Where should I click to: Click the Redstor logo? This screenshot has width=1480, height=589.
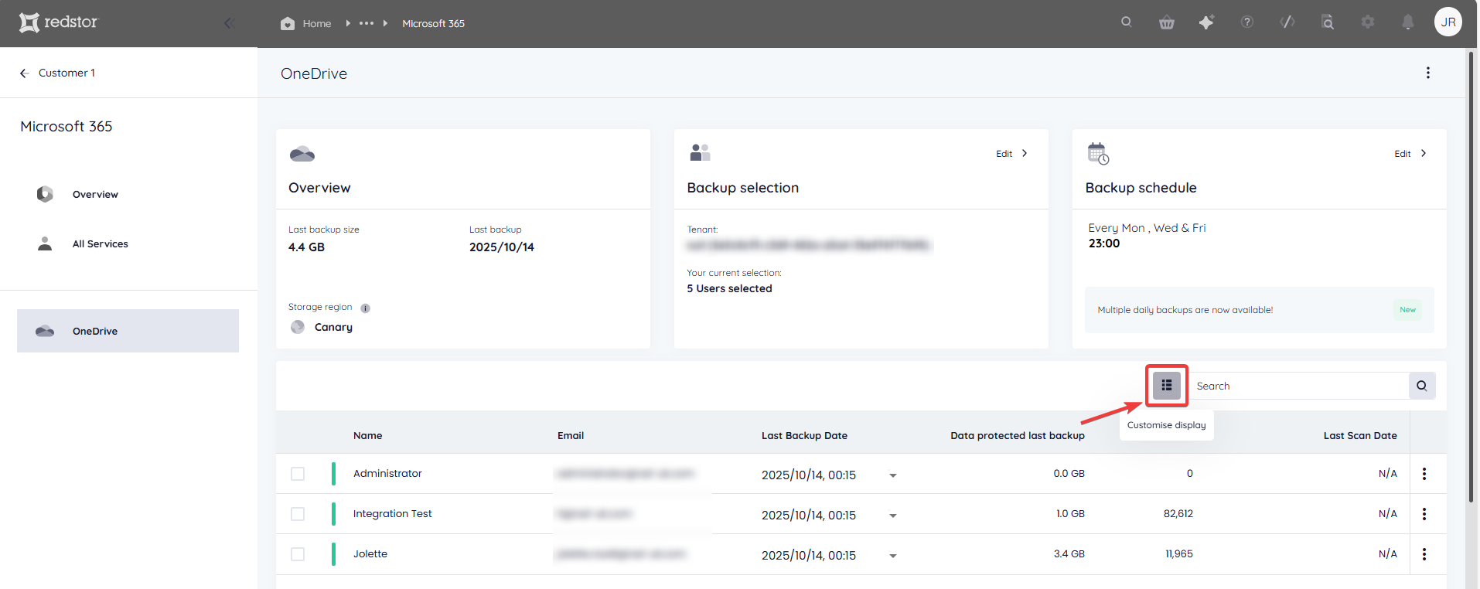click(x=59, y=22)
